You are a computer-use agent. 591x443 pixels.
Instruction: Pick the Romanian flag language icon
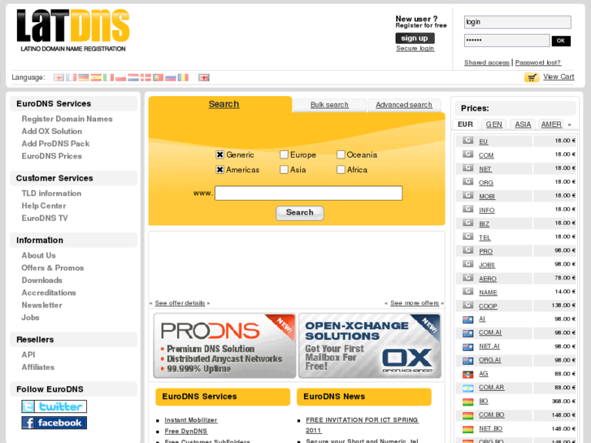click(x=183, y=77)
